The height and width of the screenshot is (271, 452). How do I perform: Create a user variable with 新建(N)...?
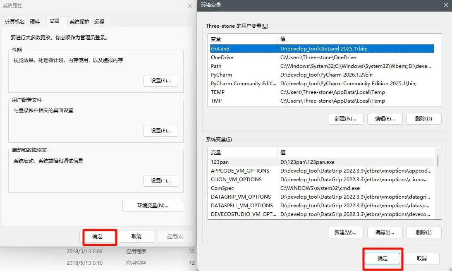click(345, 119)
